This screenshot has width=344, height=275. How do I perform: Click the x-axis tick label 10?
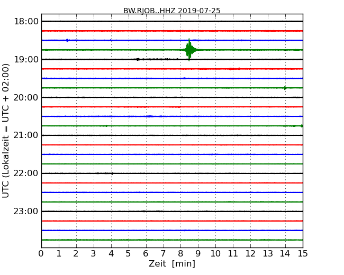[215, 253]
